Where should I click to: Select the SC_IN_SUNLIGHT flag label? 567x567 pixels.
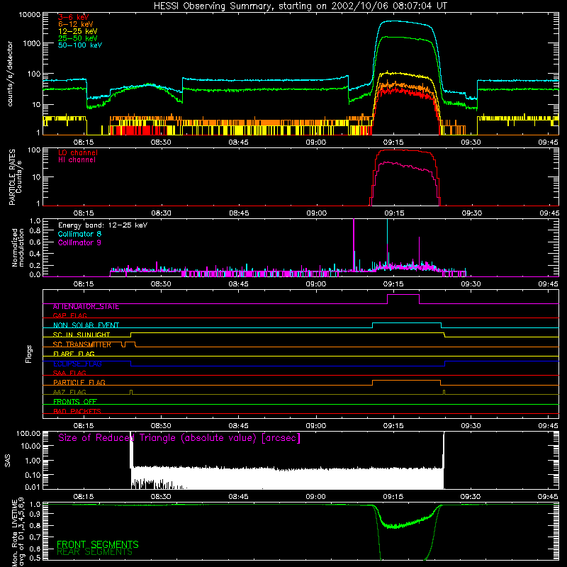click(82, 335)
